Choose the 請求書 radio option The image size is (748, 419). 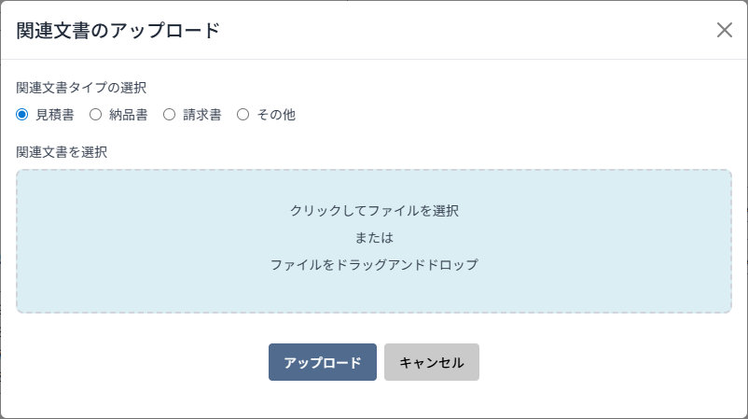(169, 115)
